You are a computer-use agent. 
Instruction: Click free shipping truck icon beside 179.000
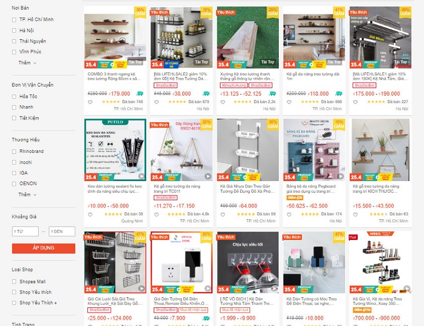pyautogui.click(x=140, y=93)
